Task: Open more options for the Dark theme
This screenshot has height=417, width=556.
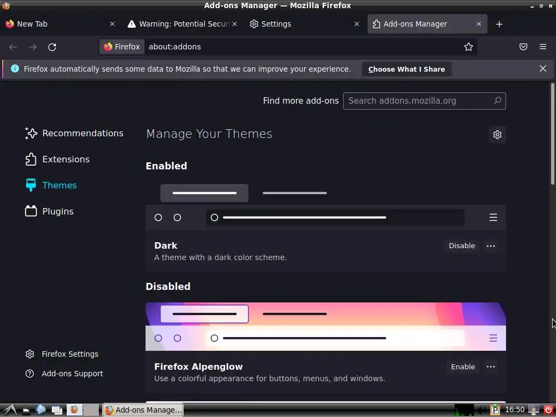Action: [491, 246]
